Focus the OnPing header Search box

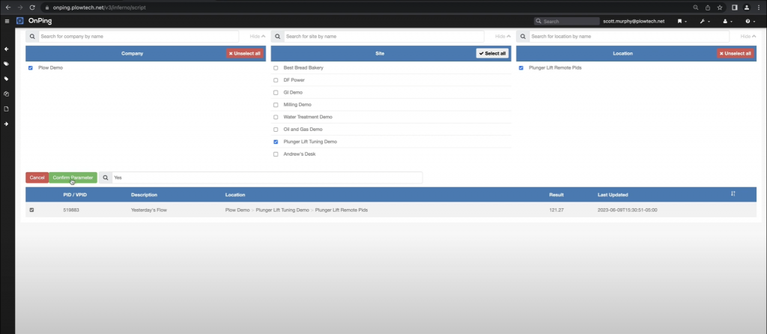coord(567,22)
